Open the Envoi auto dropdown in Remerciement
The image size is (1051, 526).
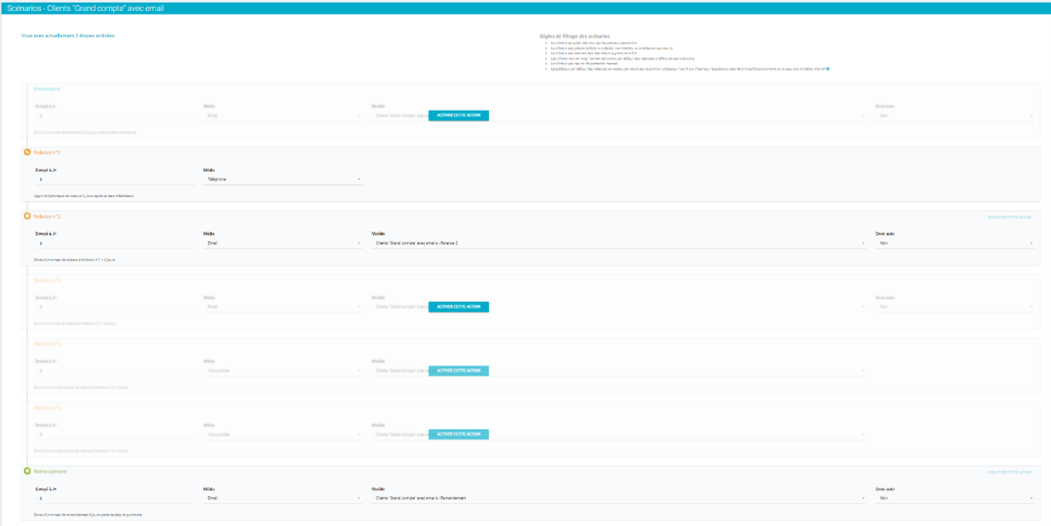[956, 498]
